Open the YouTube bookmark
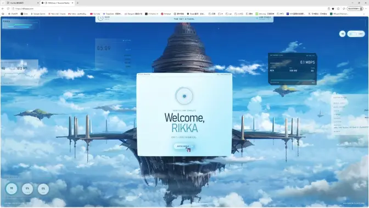This screenshot has width=369, height=208. 95,14
